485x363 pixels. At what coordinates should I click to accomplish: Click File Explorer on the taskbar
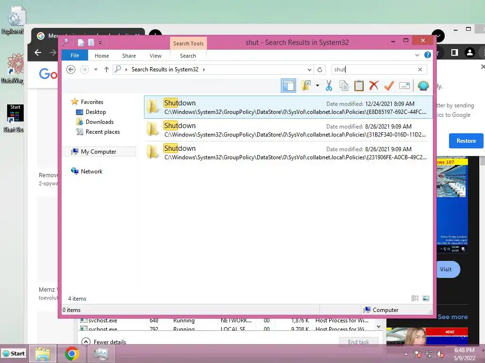pyautogui.click(x=43, y=354)
